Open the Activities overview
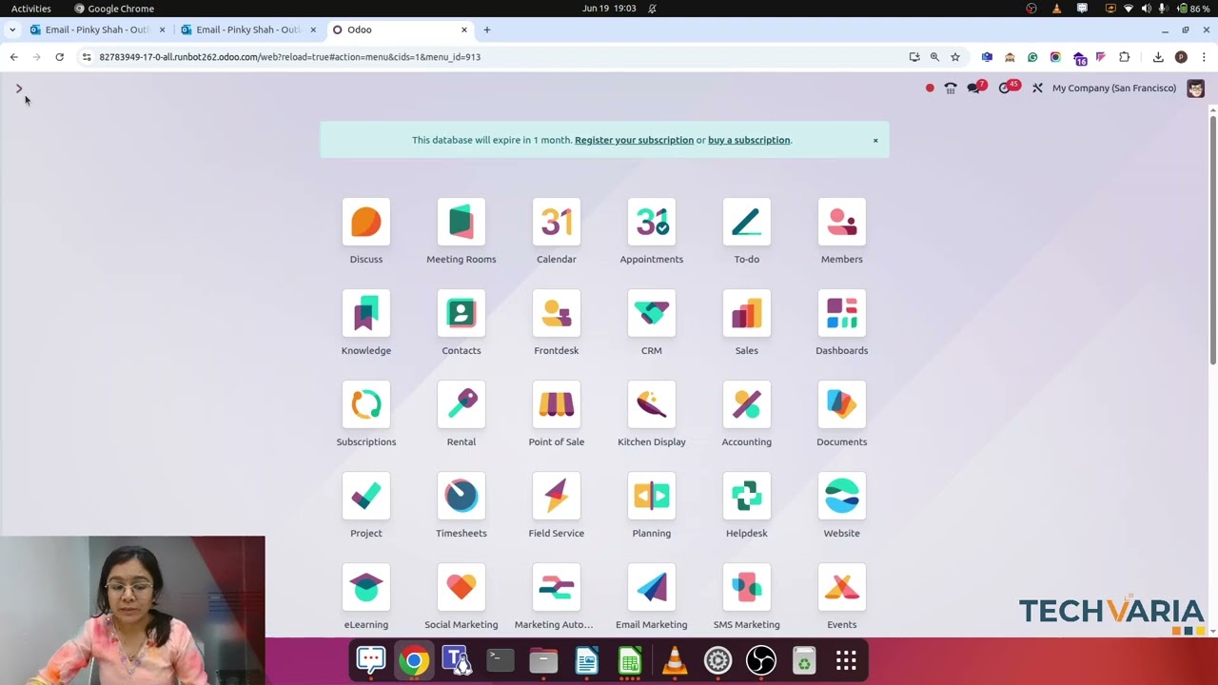Screen dimensions: 1218x685 point(31,9)
